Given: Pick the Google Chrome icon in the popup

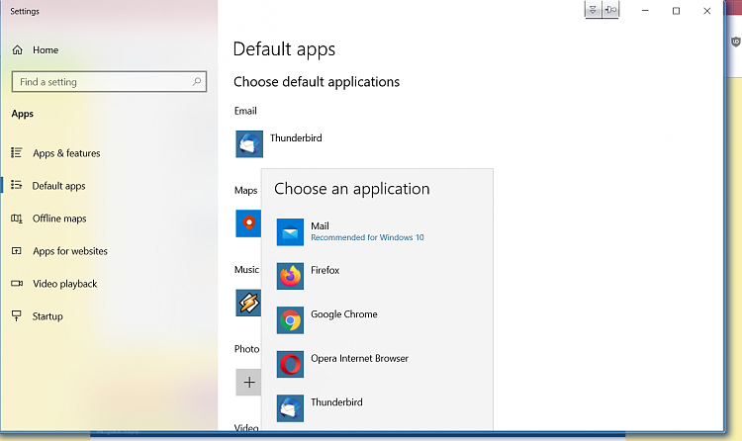Looking at the screenshot, I should tap(290, 320).
